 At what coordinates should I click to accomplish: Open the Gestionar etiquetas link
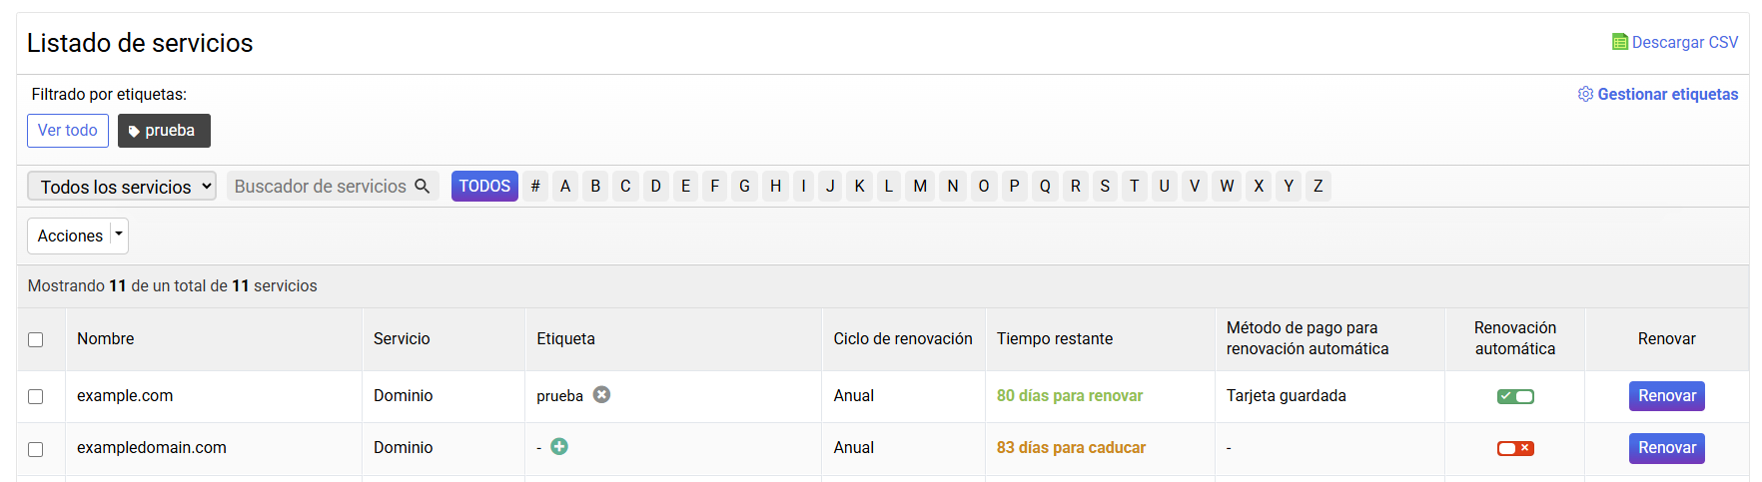(x=1667, y=94)
